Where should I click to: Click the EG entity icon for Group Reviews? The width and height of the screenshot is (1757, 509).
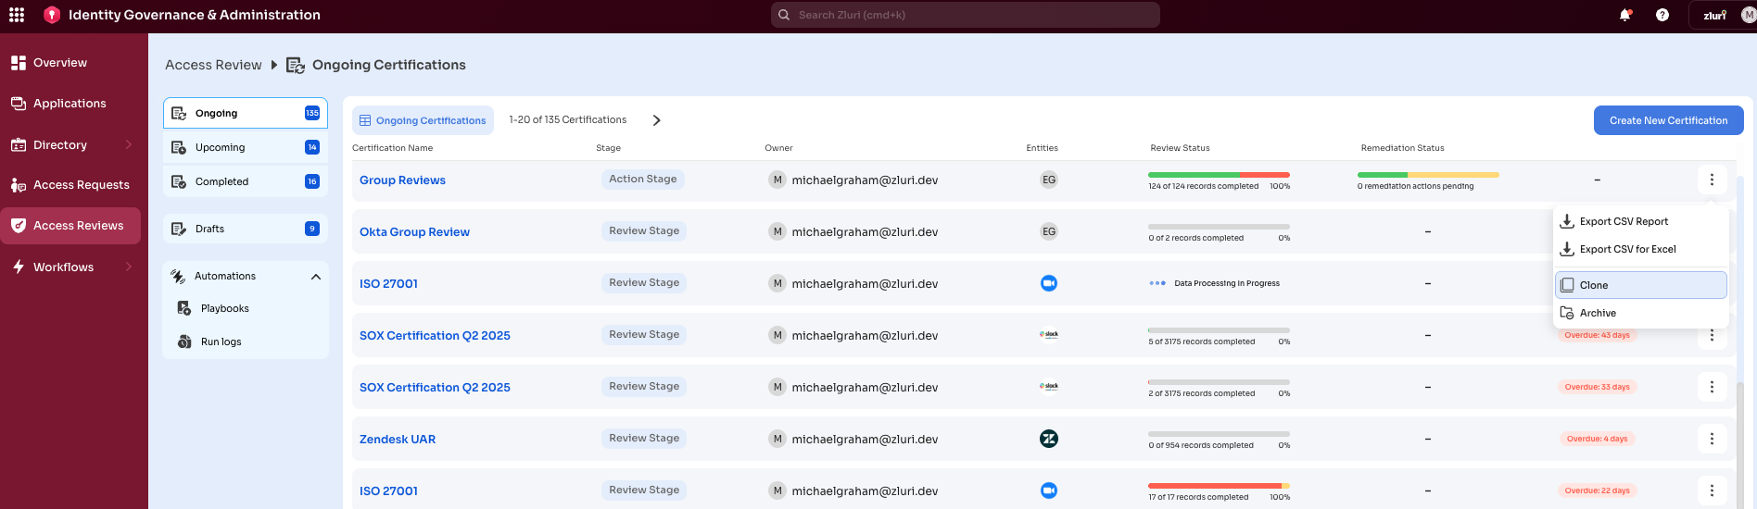(1049, 180)
